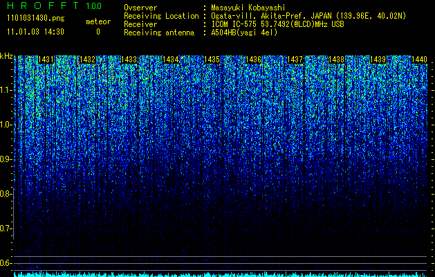
Task: Click the 1440 time marker
Action: [419, 60]
